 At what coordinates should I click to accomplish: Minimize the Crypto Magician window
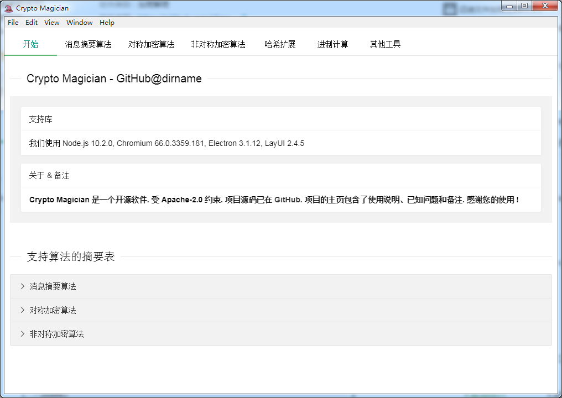pyautogui.click(x=509, y=6)
